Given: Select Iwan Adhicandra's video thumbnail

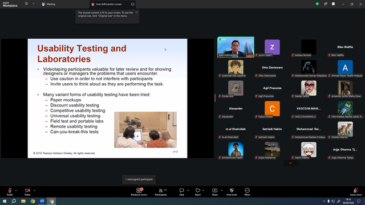Looking at the screenshot, I should point(236,47).
